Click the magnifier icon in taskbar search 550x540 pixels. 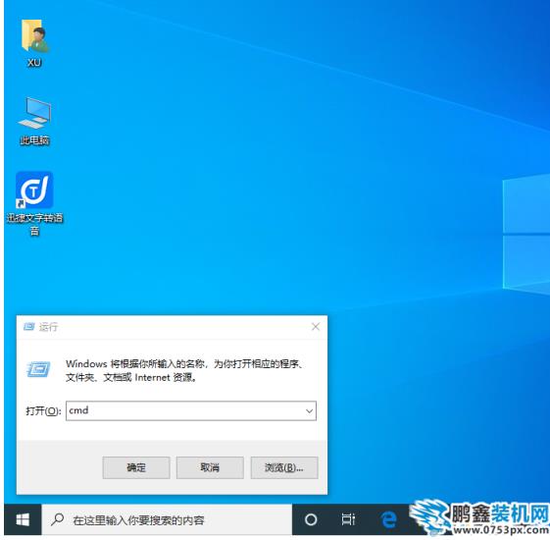pyautogui.click(x=57, y=519)
